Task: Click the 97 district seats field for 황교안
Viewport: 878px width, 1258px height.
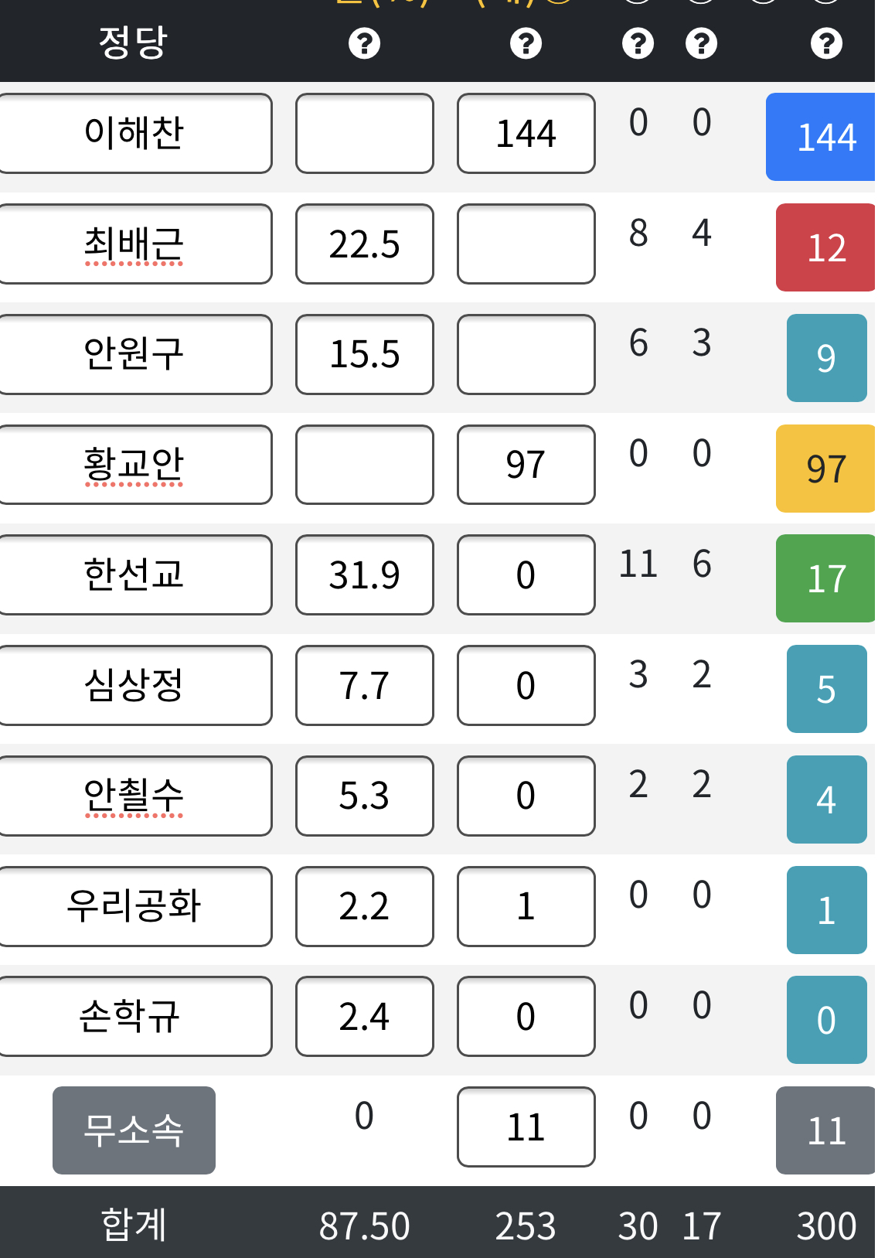Action: [x=526, y=465]
